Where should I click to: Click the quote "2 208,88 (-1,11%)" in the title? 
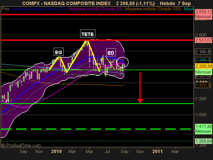point(135,3)
